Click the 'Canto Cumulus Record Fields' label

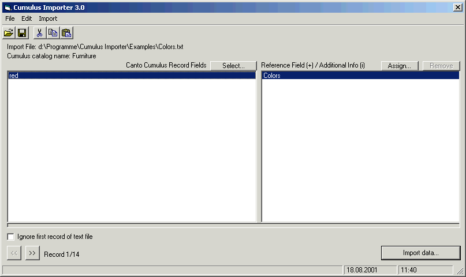click(x=166, y=65)
